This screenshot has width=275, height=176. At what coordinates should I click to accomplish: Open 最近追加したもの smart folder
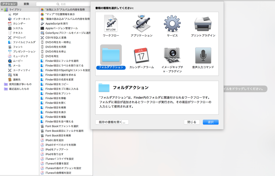pos(19,89)
